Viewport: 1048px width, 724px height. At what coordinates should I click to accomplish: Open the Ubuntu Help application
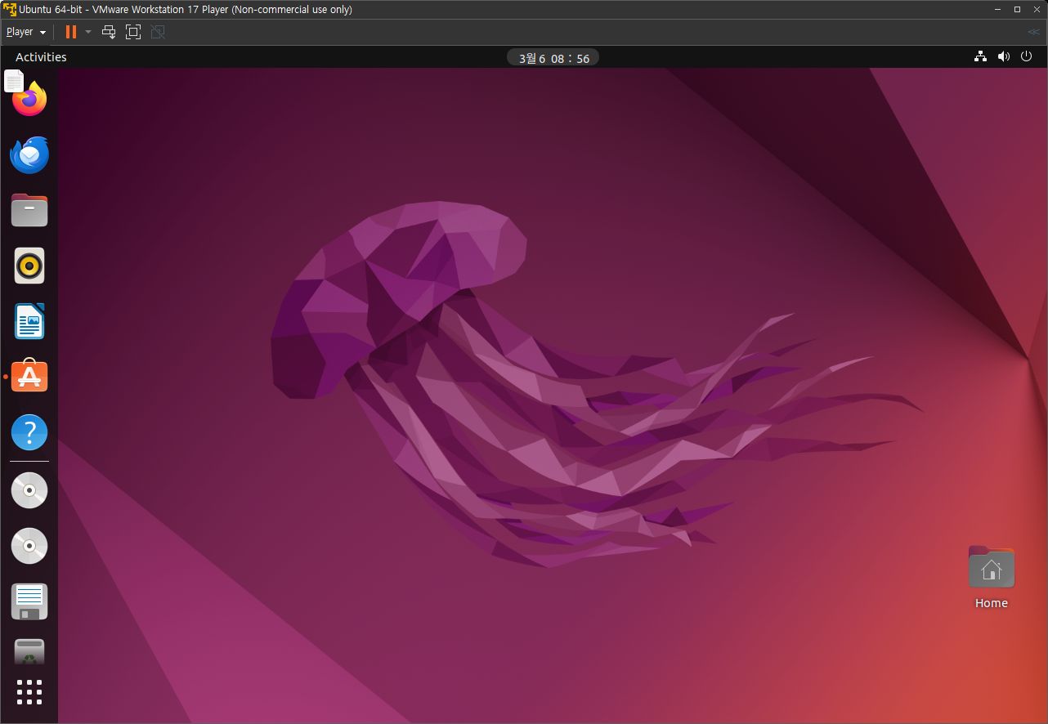pyautogui.click(x=29, y=432)
